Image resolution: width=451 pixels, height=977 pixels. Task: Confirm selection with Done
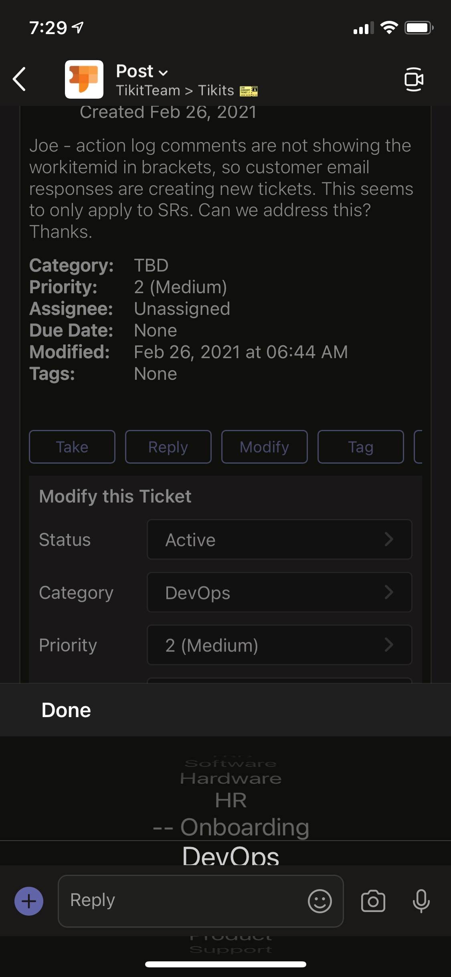[66, 709]
